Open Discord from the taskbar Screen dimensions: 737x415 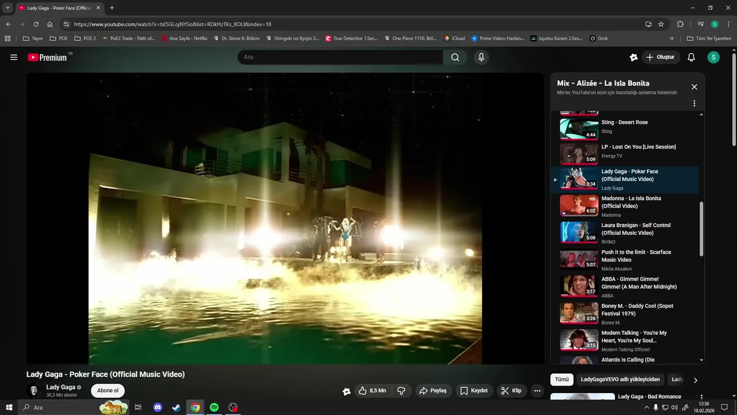click(x=158, y=408)
